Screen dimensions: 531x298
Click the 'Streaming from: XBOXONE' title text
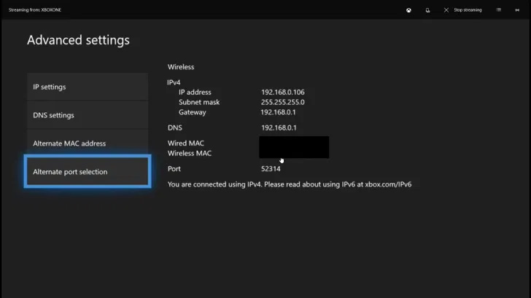35,10
